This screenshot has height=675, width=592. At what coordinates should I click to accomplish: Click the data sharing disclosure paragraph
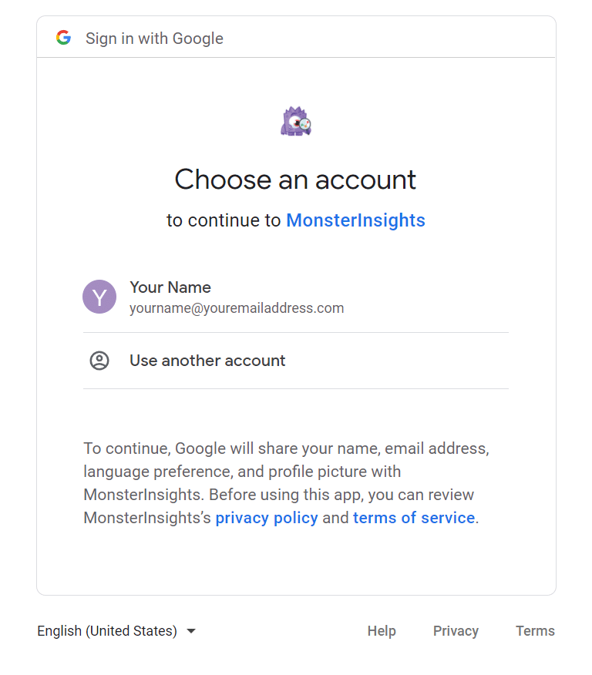[285, 472]
